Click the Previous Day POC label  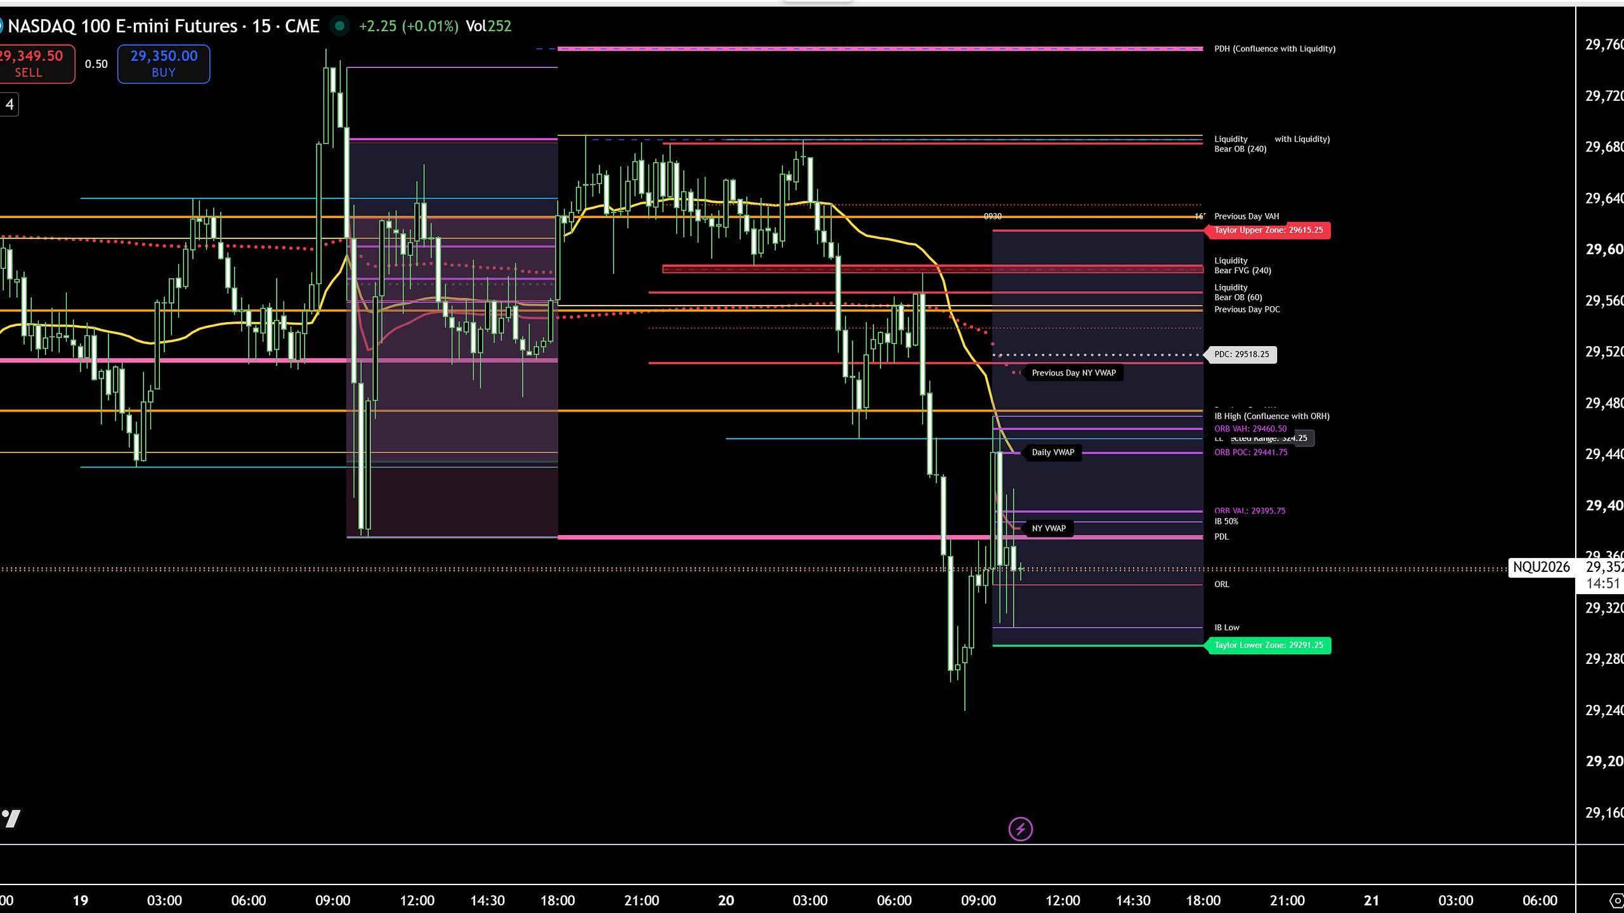1247,309
